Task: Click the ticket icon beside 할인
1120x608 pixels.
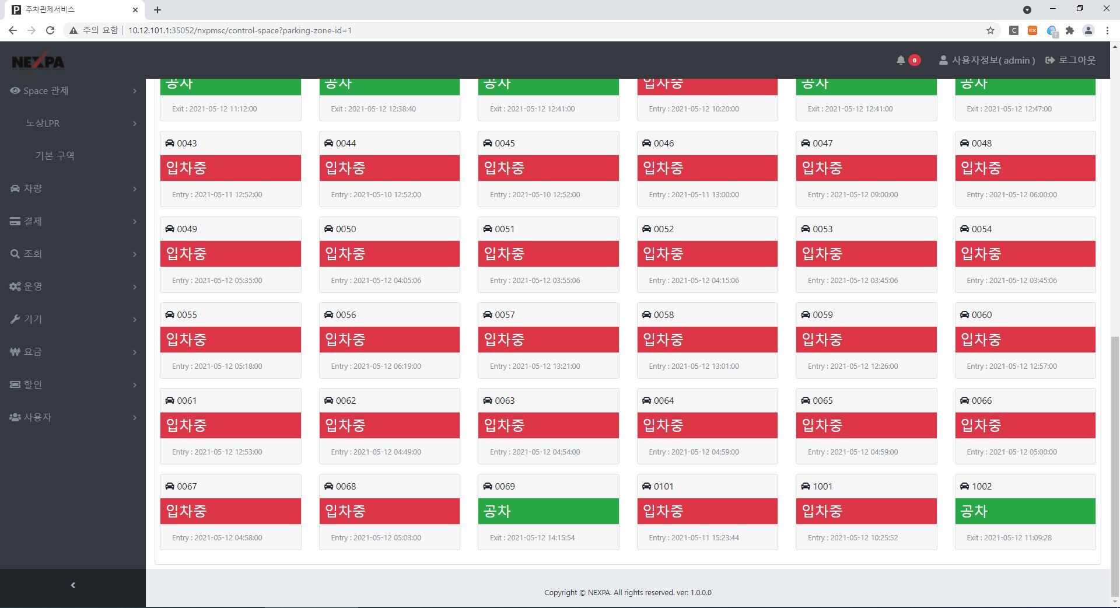Action: (x=15, y=385)
